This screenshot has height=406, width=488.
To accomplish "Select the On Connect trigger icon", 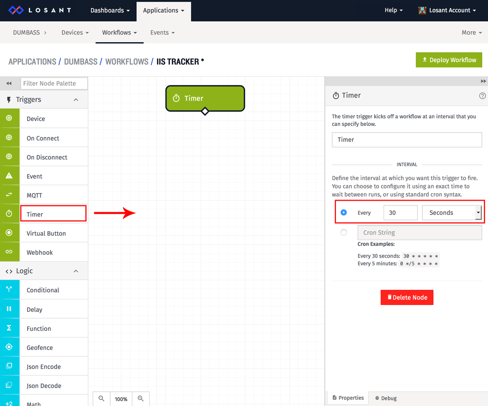I will click(9, 138).
